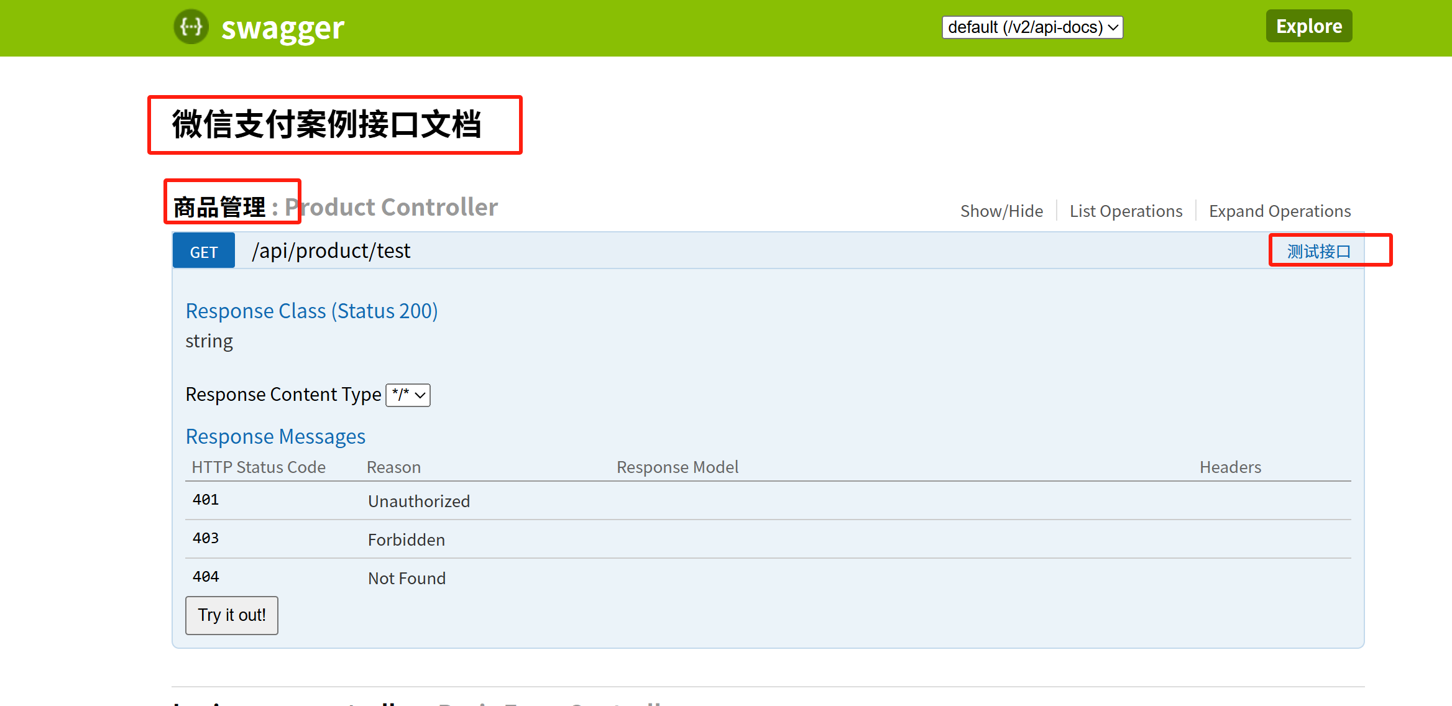Screen dimensions: 1452x706
Task: Click the swagger title text
Action: click(x=283, y=28)
